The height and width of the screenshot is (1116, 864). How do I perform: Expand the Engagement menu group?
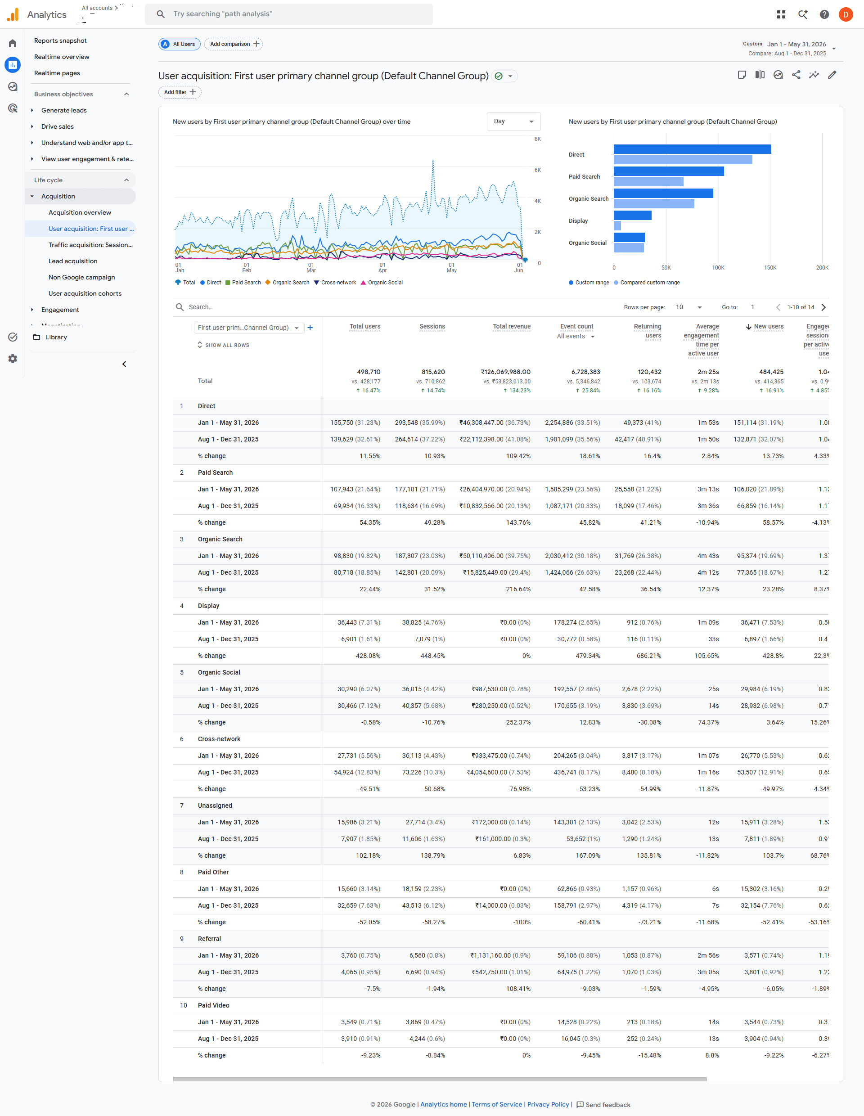click(32, 310)
